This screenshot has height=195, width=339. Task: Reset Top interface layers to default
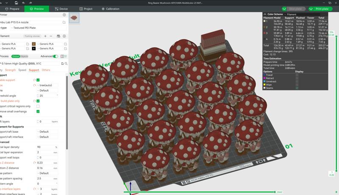click(x=34, y=189)
